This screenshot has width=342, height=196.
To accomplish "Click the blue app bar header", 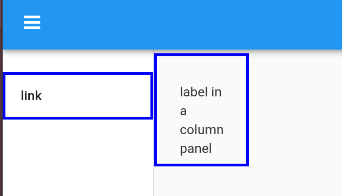I will click(172, 25).
